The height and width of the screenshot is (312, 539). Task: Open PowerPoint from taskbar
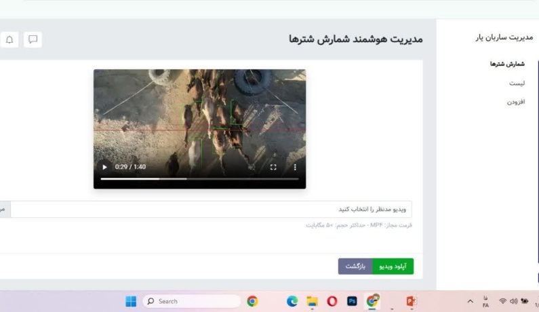point(412,301)
